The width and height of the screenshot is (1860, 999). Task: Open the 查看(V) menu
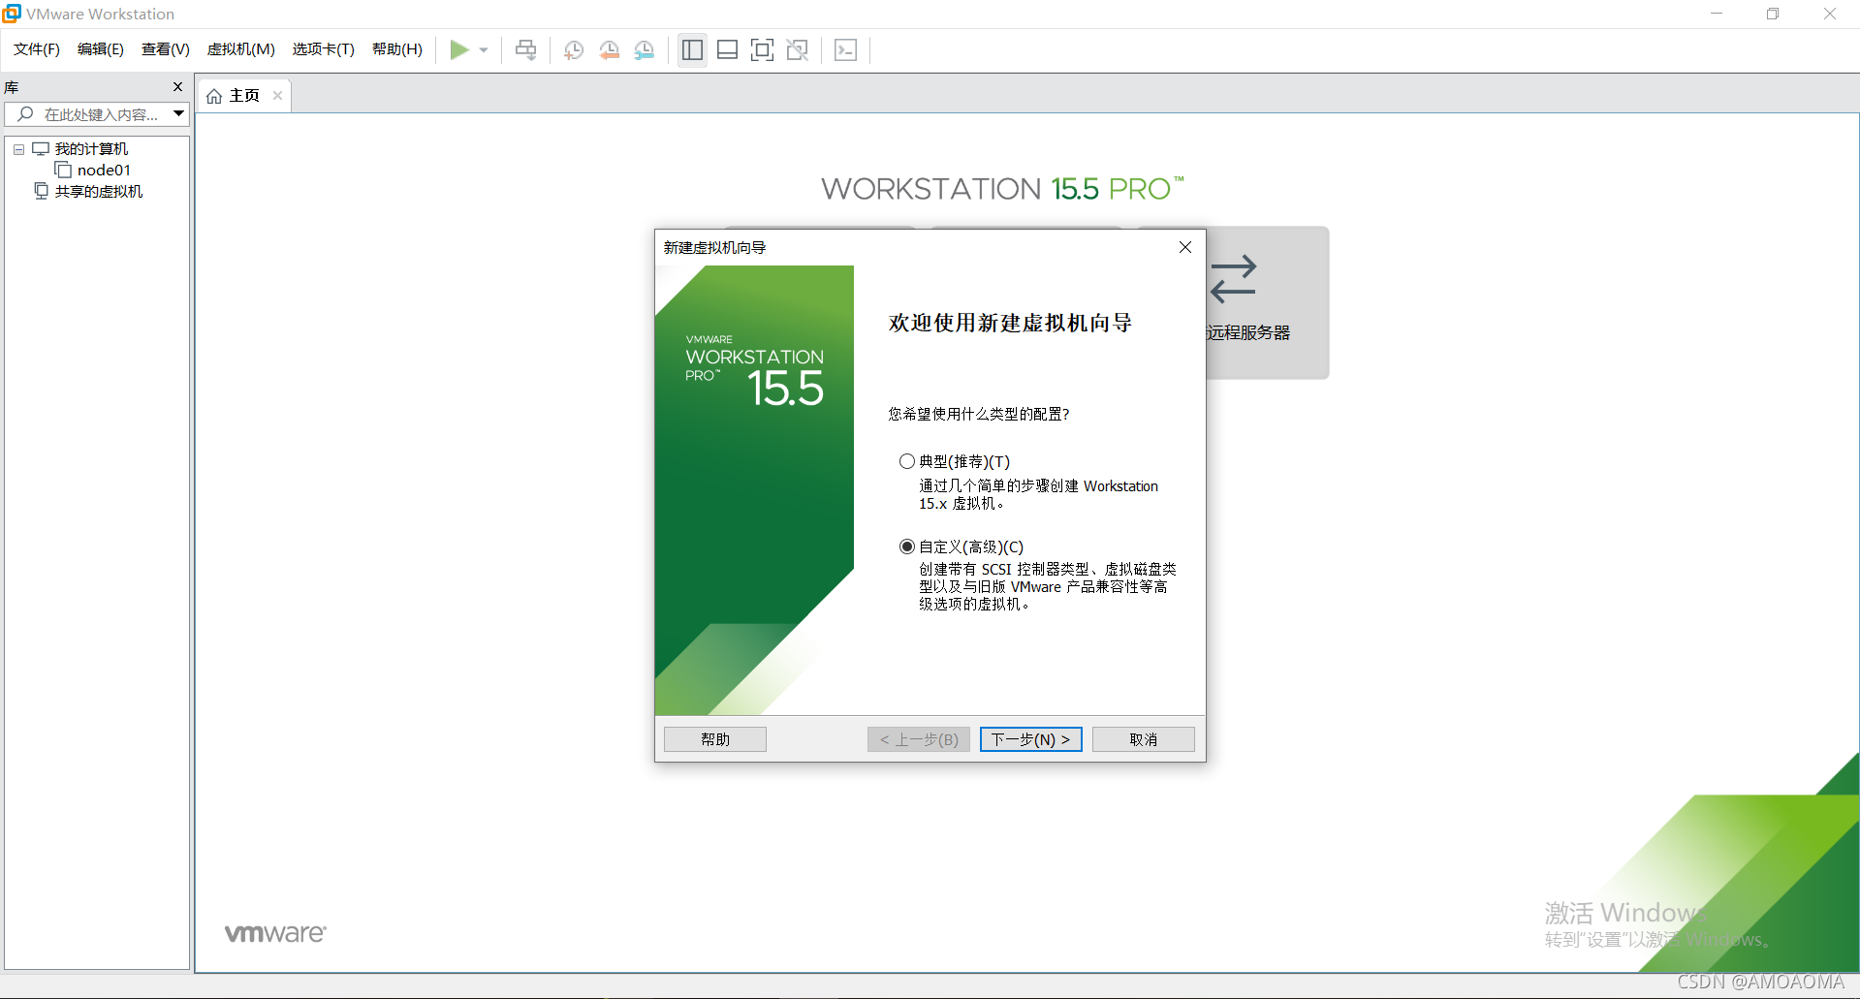[166, 49]
